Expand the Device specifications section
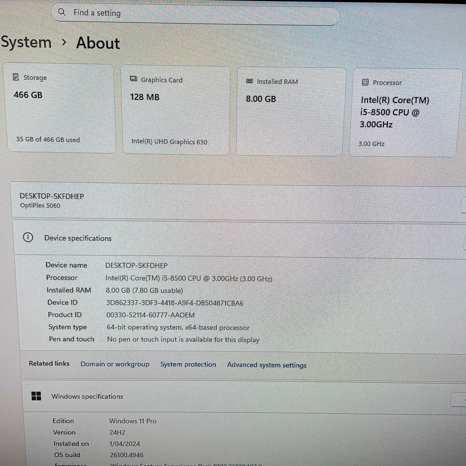Screen dimensions: 466x466 tap(464, 248)
